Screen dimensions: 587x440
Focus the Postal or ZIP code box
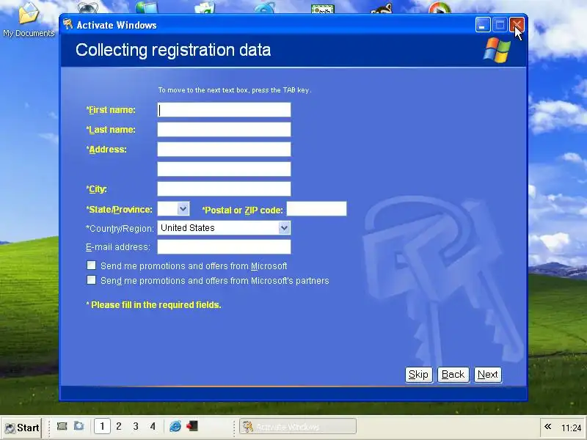[317, 209]
